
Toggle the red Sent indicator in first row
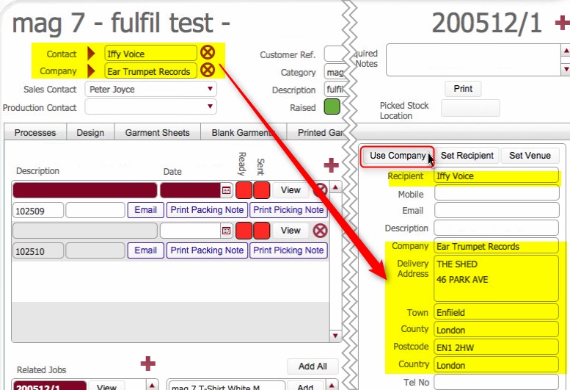261,190
